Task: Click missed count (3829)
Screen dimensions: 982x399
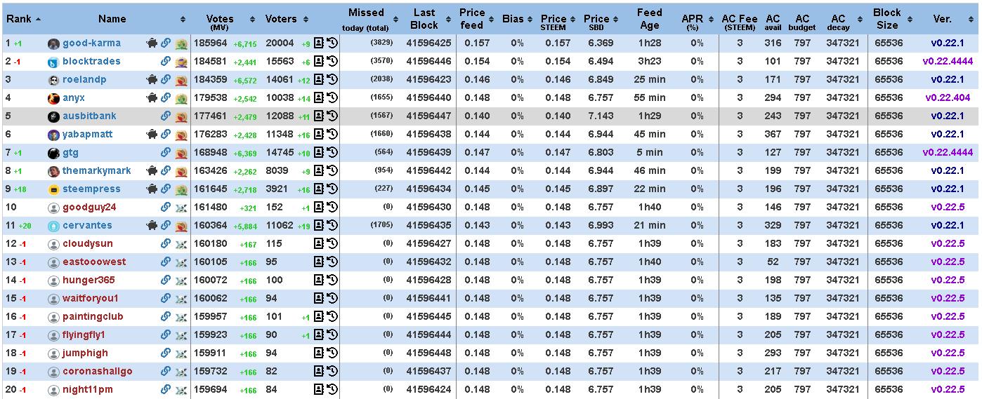Action: 381,43
